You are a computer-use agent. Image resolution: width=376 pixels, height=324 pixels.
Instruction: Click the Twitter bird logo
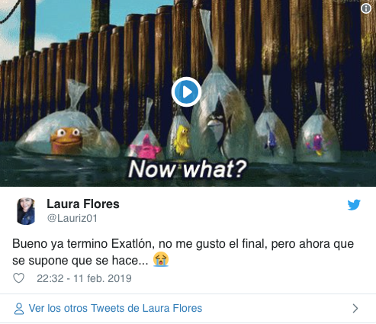pyautogui.click(x=354, y=205)
